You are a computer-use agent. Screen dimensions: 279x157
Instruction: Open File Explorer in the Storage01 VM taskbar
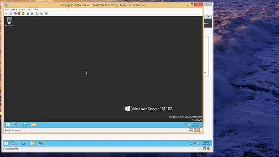(34, 125)
